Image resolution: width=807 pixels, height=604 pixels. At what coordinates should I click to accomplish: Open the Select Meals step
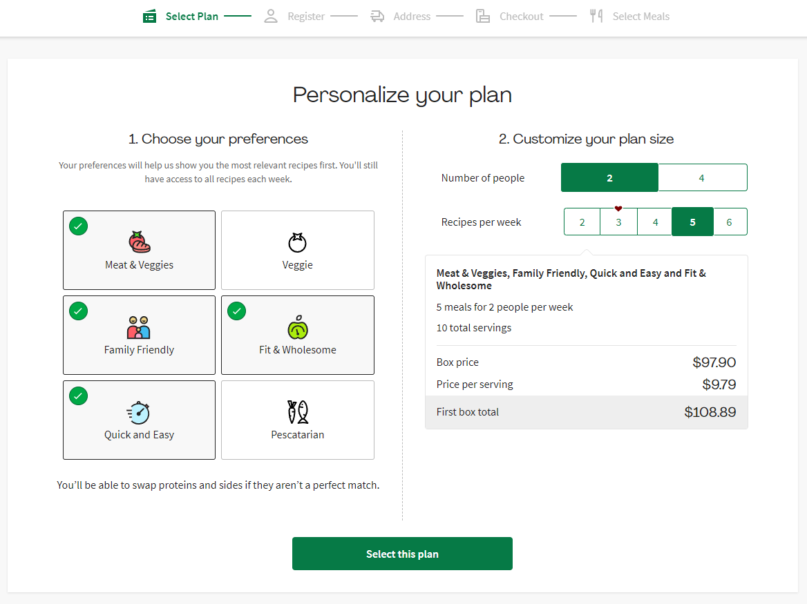[x=640, y=17]
